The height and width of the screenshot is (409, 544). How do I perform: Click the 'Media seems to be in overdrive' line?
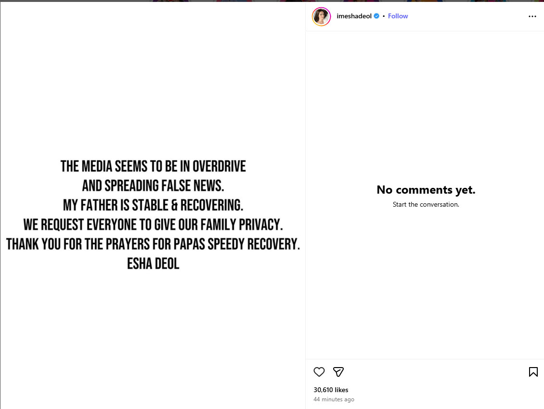pyautogui.click(x=153, y=166)
